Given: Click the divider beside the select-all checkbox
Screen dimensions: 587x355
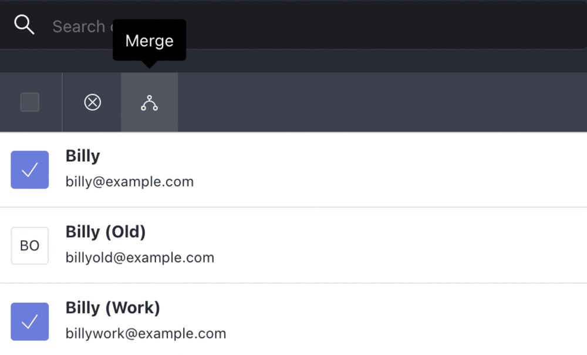Looking at the screenshot, I should tap(63, 102).
